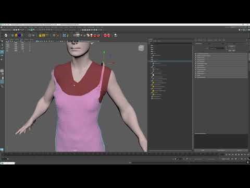
Task: Go to start of playback range
Action: click(227, 155)
